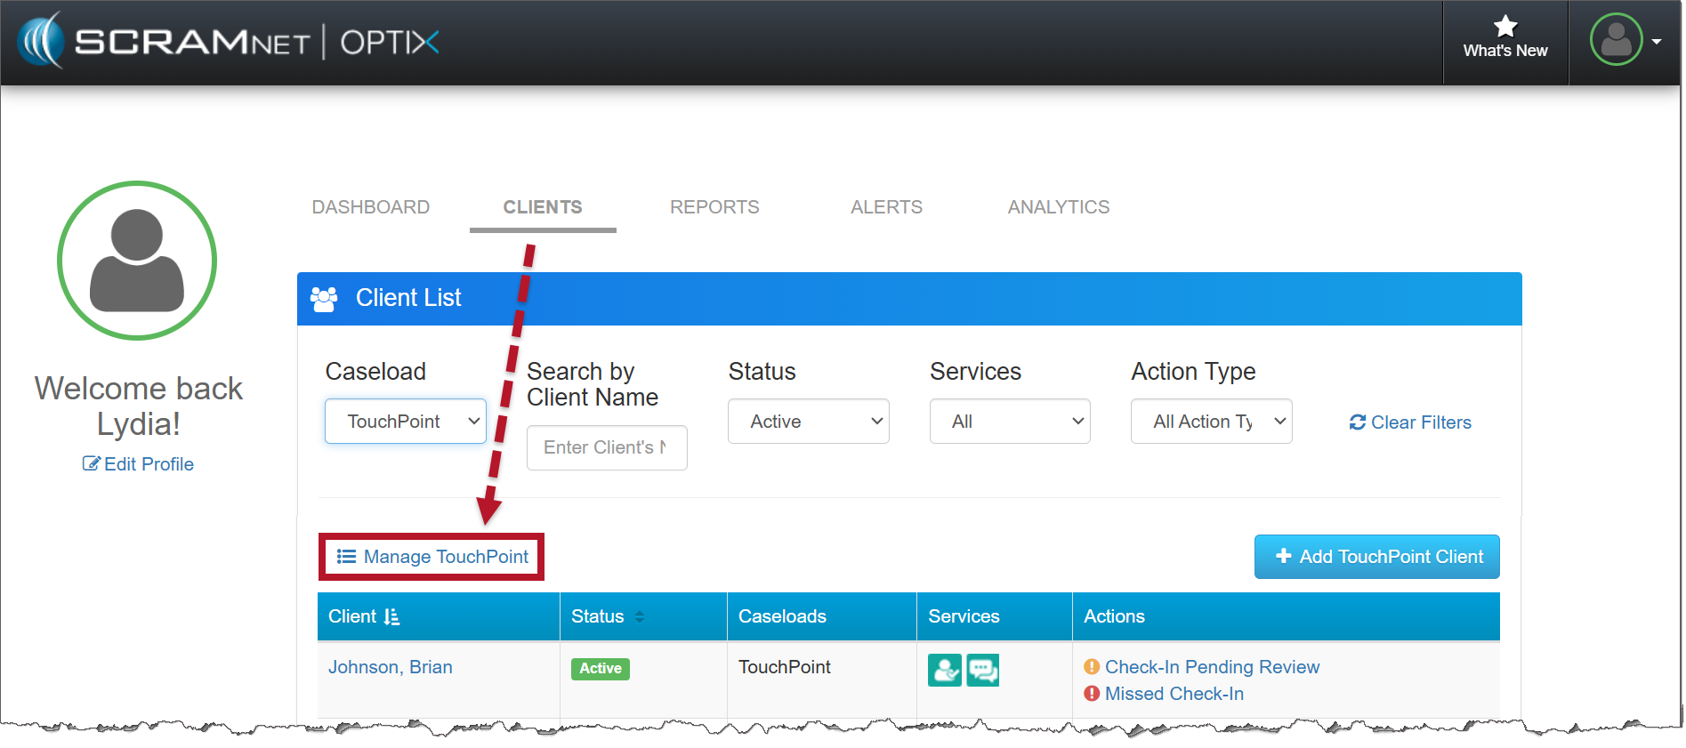Go to the Analytics tab
The height and width of the screenshot is (748, 1686).
1058,207
